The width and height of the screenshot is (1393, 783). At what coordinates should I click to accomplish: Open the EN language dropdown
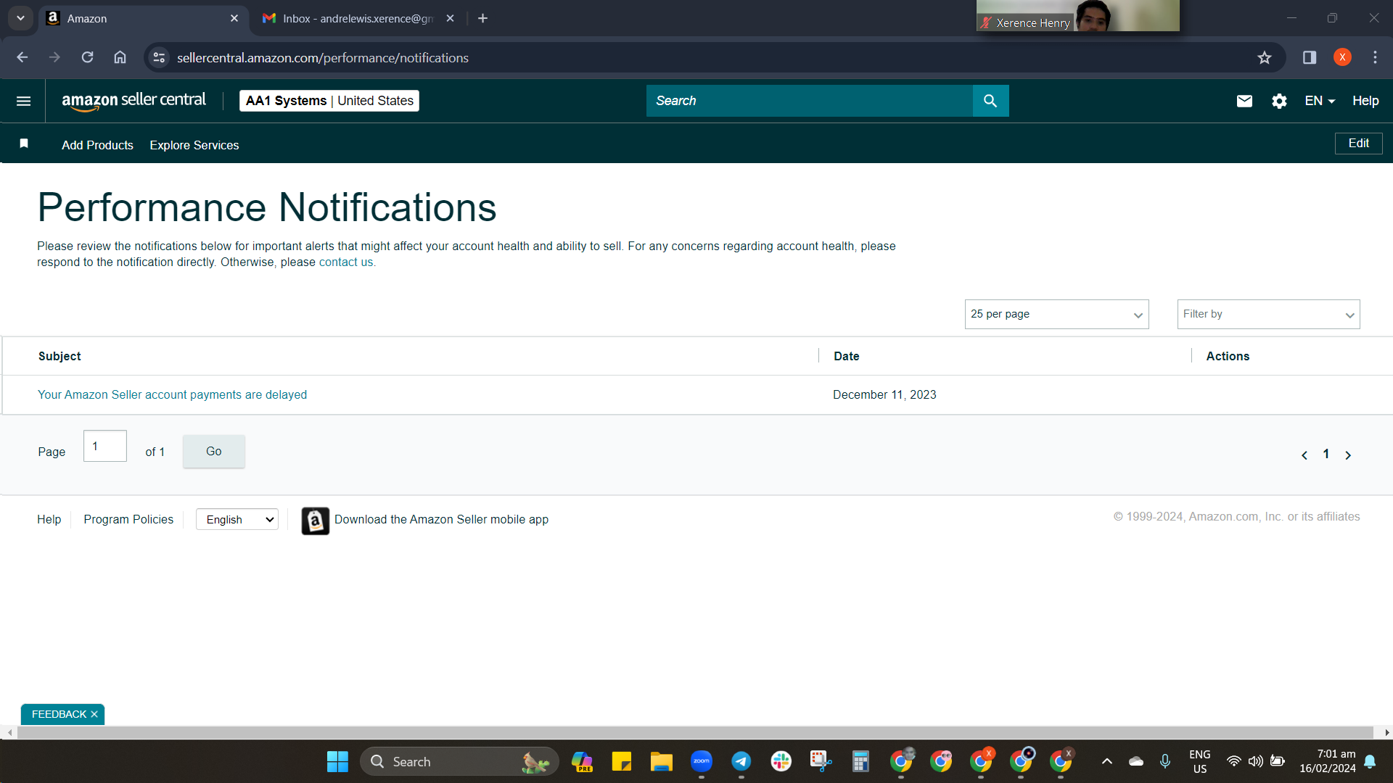click(x=1320, y=101)
